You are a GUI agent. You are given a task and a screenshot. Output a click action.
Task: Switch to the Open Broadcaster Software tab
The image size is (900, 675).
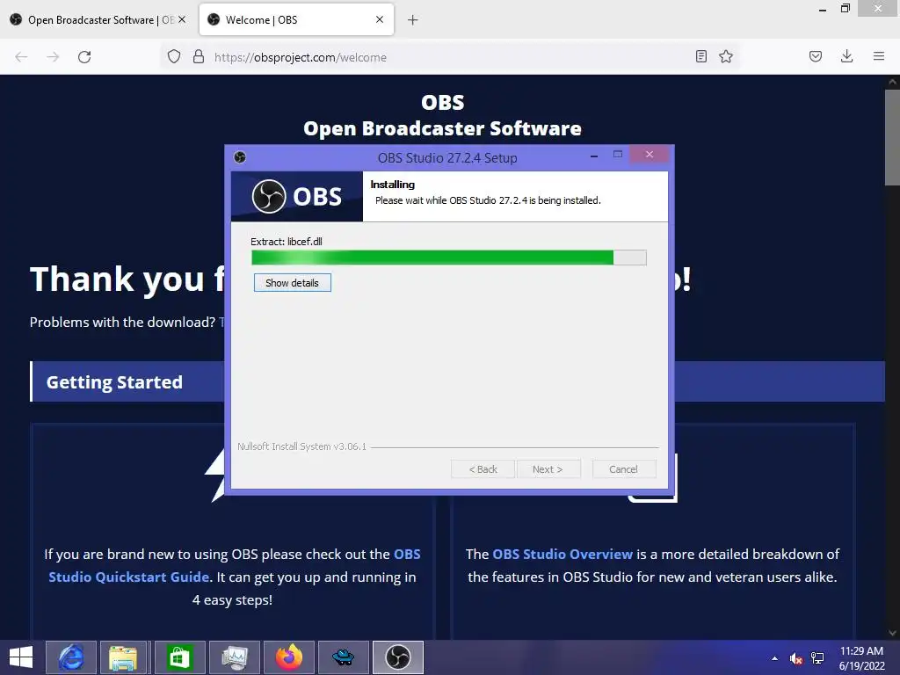[x=98, y=20]
